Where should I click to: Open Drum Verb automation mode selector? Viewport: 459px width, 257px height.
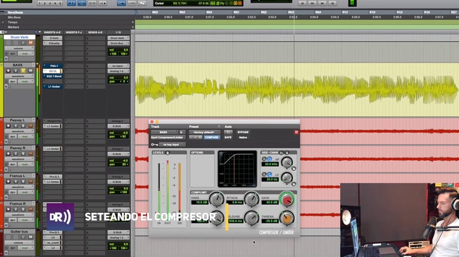[26, 54]
